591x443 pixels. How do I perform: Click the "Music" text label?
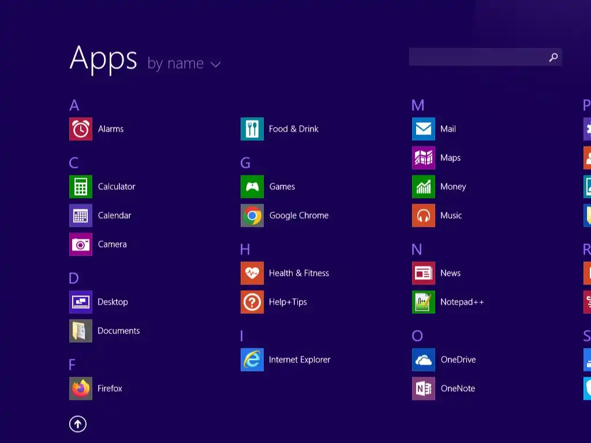pyautogui.click(x=451, y=216)
